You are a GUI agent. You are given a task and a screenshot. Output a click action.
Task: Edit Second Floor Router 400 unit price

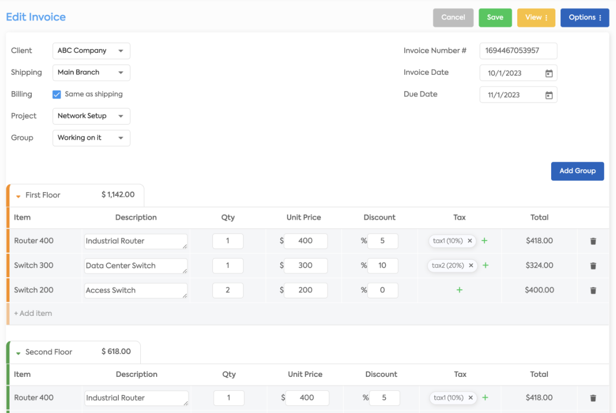(307, 398)
